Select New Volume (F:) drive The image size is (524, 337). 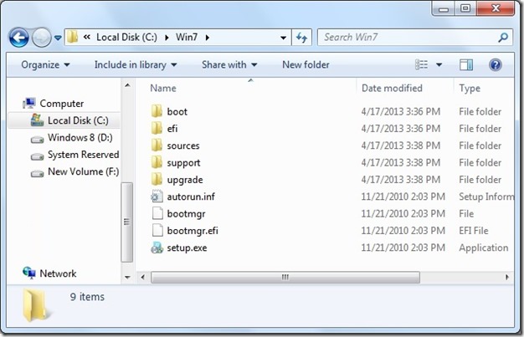point(83,171)
